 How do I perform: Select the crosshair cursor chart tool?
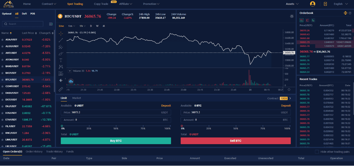pyautogui.click(x=61, y=34)
